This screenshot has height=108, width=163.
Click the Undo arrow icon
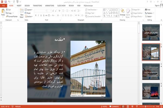coord(9,2)
